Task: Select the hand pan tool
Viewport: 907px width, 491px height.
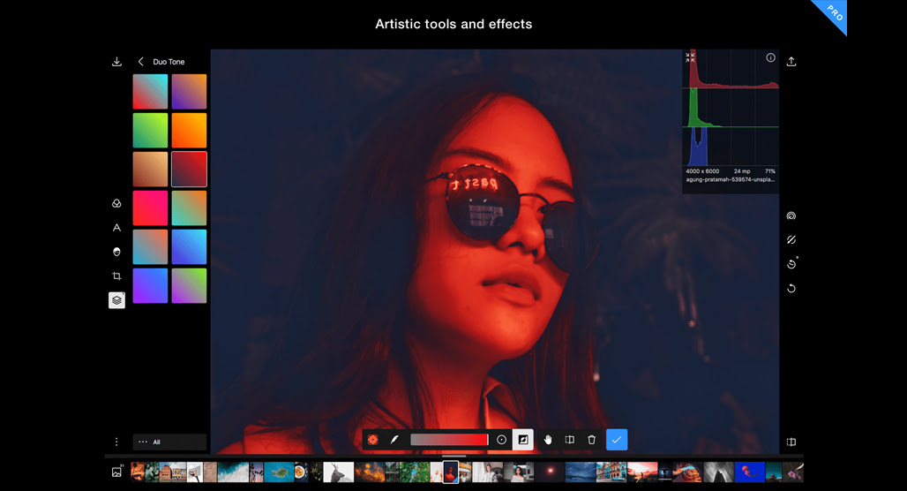Action: click(x=548, y=440)
